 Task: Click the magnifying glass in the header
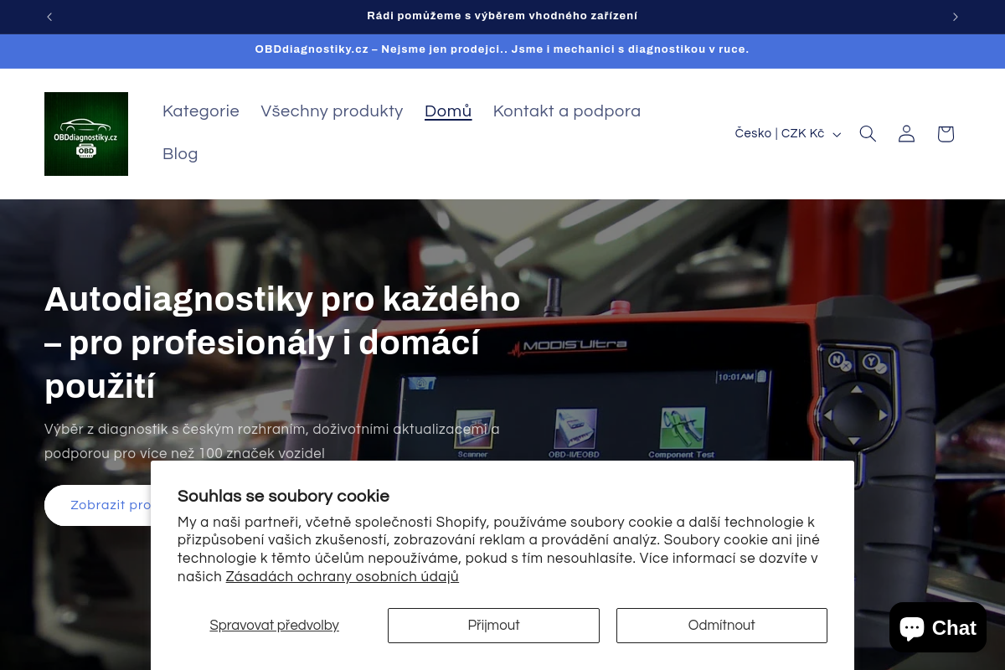[x=868, y=133]
